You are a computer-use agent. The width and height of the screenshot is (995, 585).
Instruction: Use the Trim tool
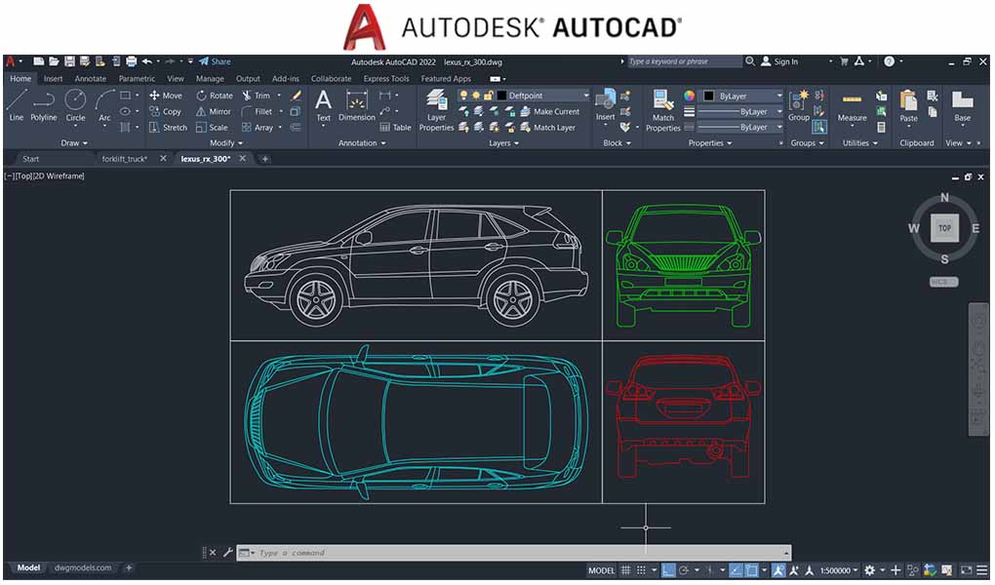[256, 96]
